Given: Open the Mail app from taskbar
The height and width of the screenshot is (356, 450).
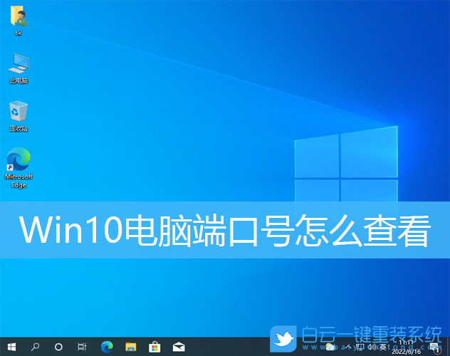Looking at the screenshot, I should (179, 347).
